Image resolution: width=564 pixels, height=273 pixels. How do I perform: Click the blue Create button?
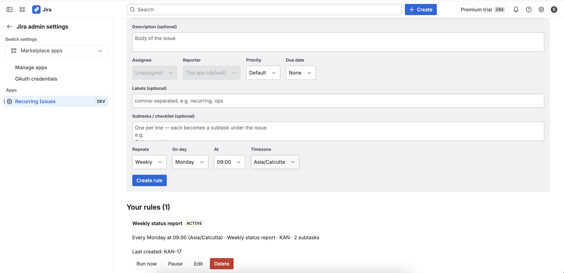[x=421, y=9]
